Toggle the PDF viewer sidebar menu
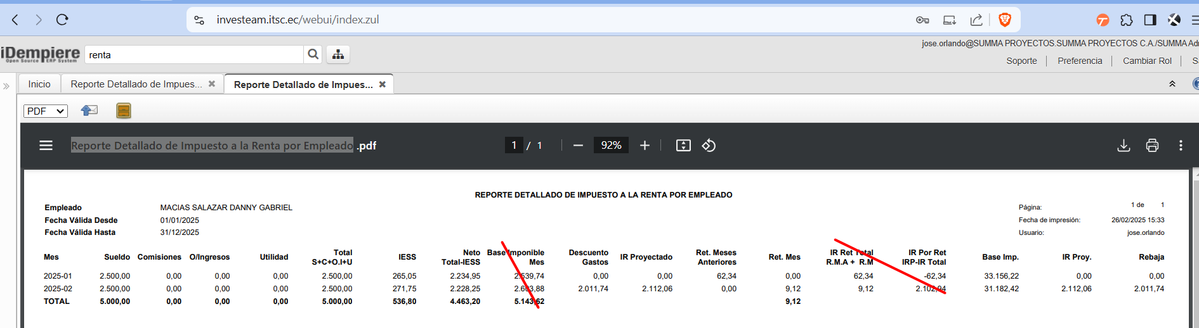Viewport: 1199px width, 328px height. tap(46, 146)
